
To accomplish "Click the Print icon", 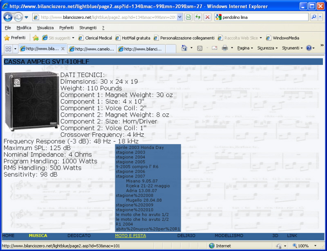I will click(x=225, y=48).
